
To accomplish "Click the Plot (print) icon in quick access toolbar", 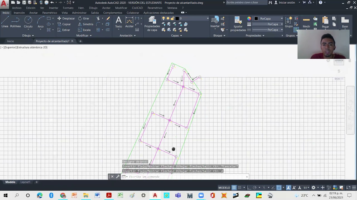I will (x=46, y=2).
